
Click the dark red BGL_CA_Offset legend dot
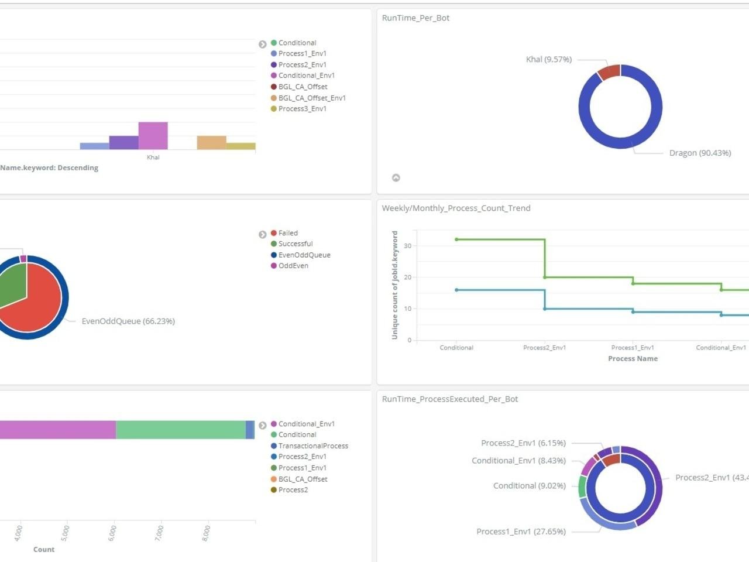point(273,86)
